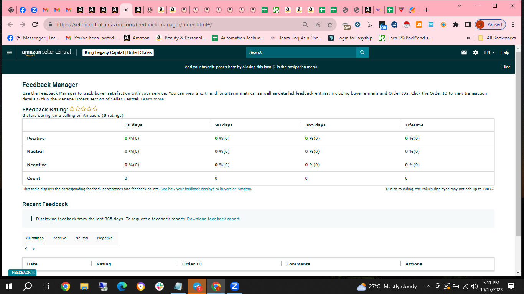The width and height of the screenshot is (524, 294).
Task: Show more bookmarks with the double chevron
Action: click(468, 38)
